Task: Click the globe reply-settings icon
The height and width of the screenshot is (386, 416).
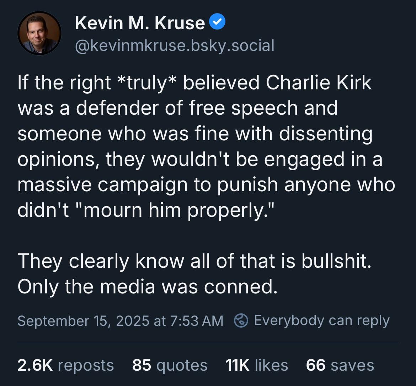Action: point(241,320)
